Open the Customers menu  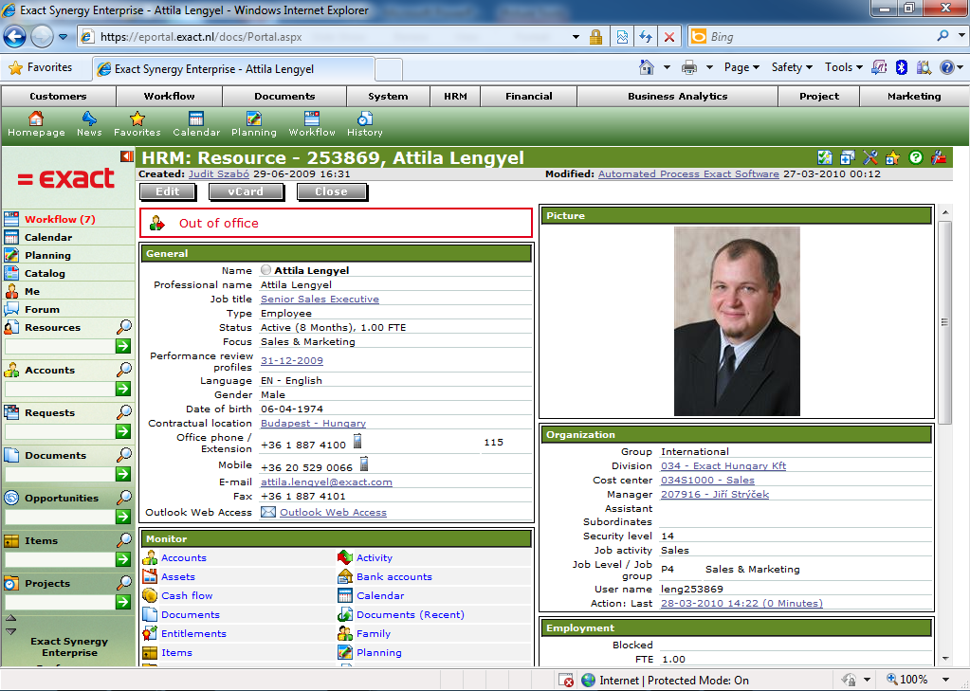pos(58,97)
